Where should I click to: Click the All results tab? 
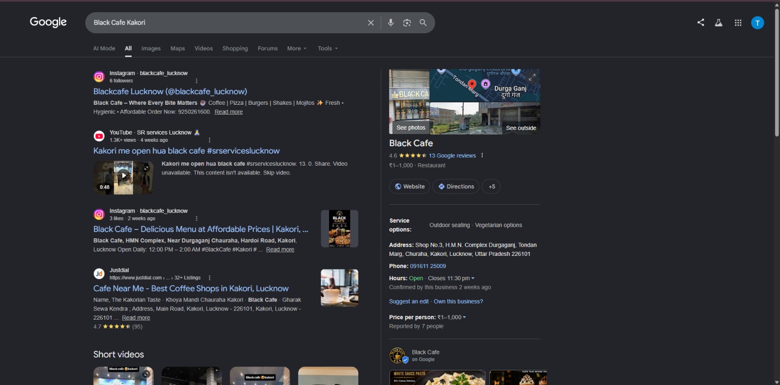coord(128,49)
